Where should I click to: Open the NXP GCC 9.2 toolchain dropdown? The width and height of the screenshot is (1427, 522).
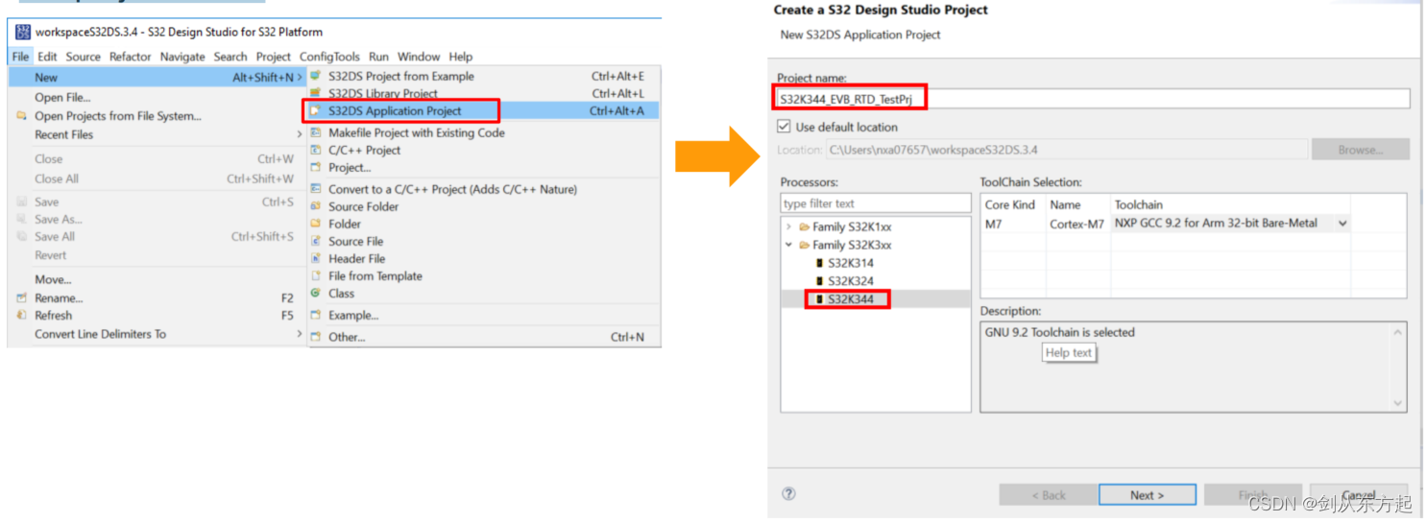click(1342, 223)
